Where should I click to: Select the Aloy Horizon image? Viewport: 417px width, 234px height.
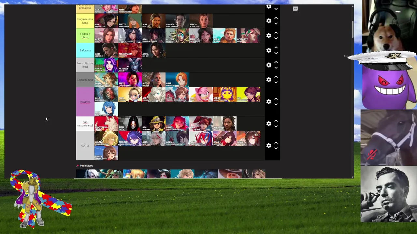[154, 80]
